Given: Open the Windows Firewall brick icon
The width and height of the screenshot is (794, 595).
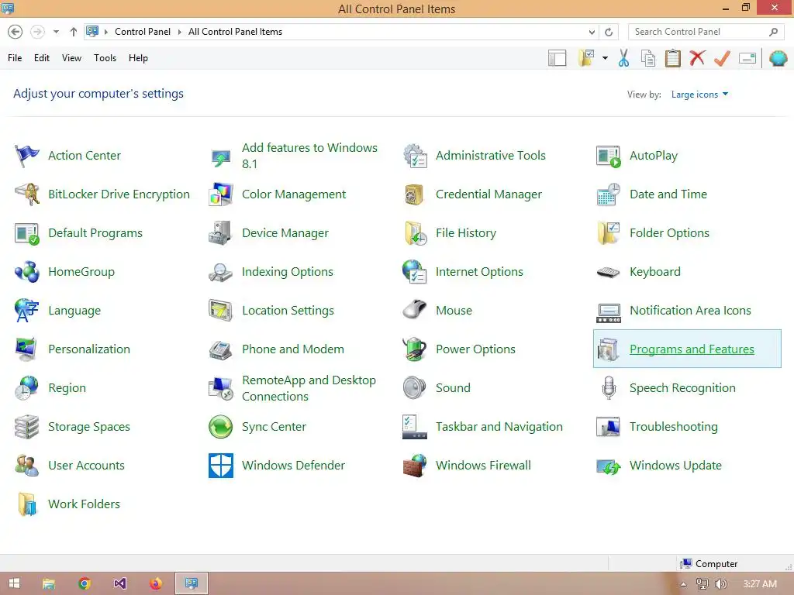Looking at the screenshot, I should pyautogui.click(x=415, y=466).
